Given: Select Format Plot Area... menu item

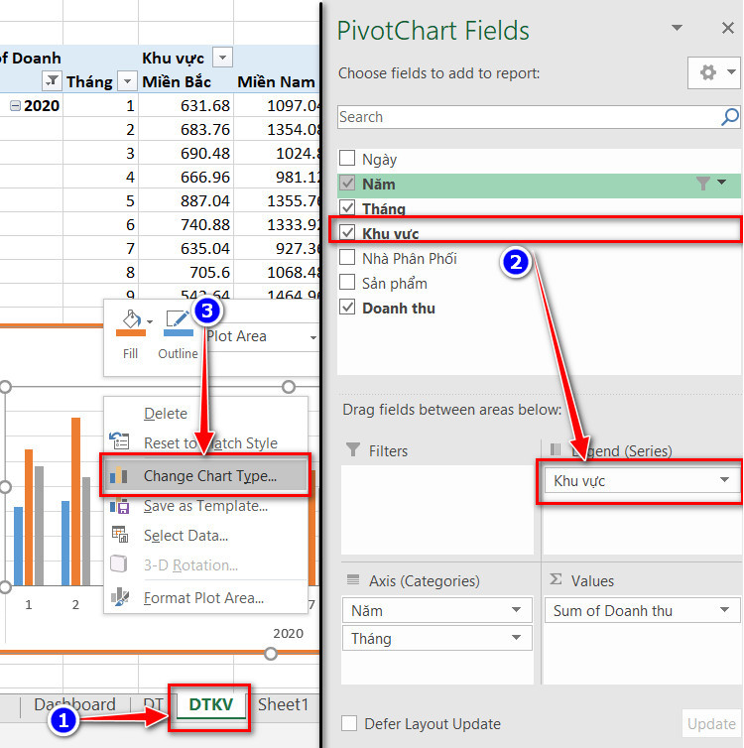Looking at the screenshot, I should pyautogui.click(x=206, y=598).
